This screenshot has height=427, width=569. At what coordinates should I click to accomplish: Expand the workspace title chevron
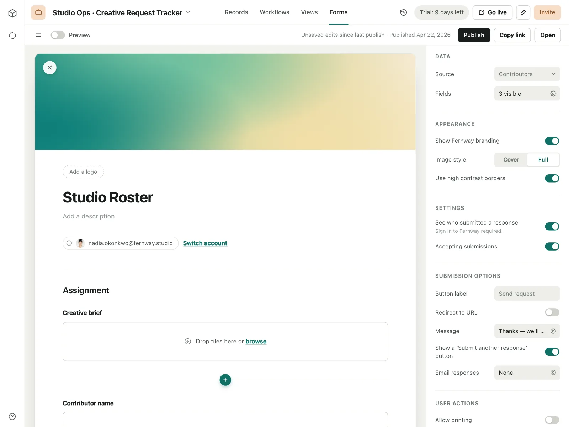click(x=188, y=12)
